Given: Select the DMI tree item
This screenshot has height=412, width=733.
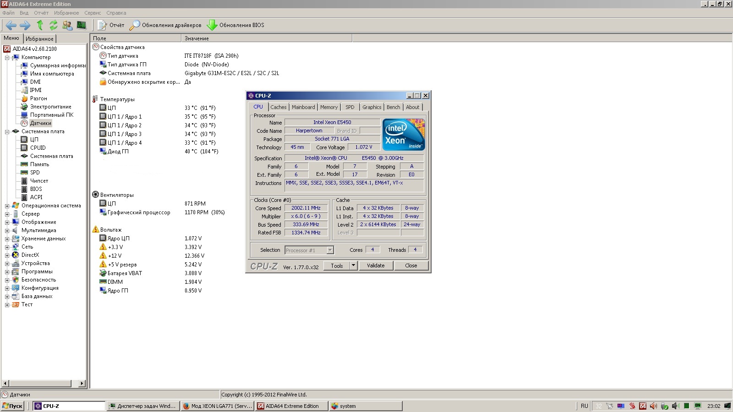Looking at the screenshot, I should point(35,82).
